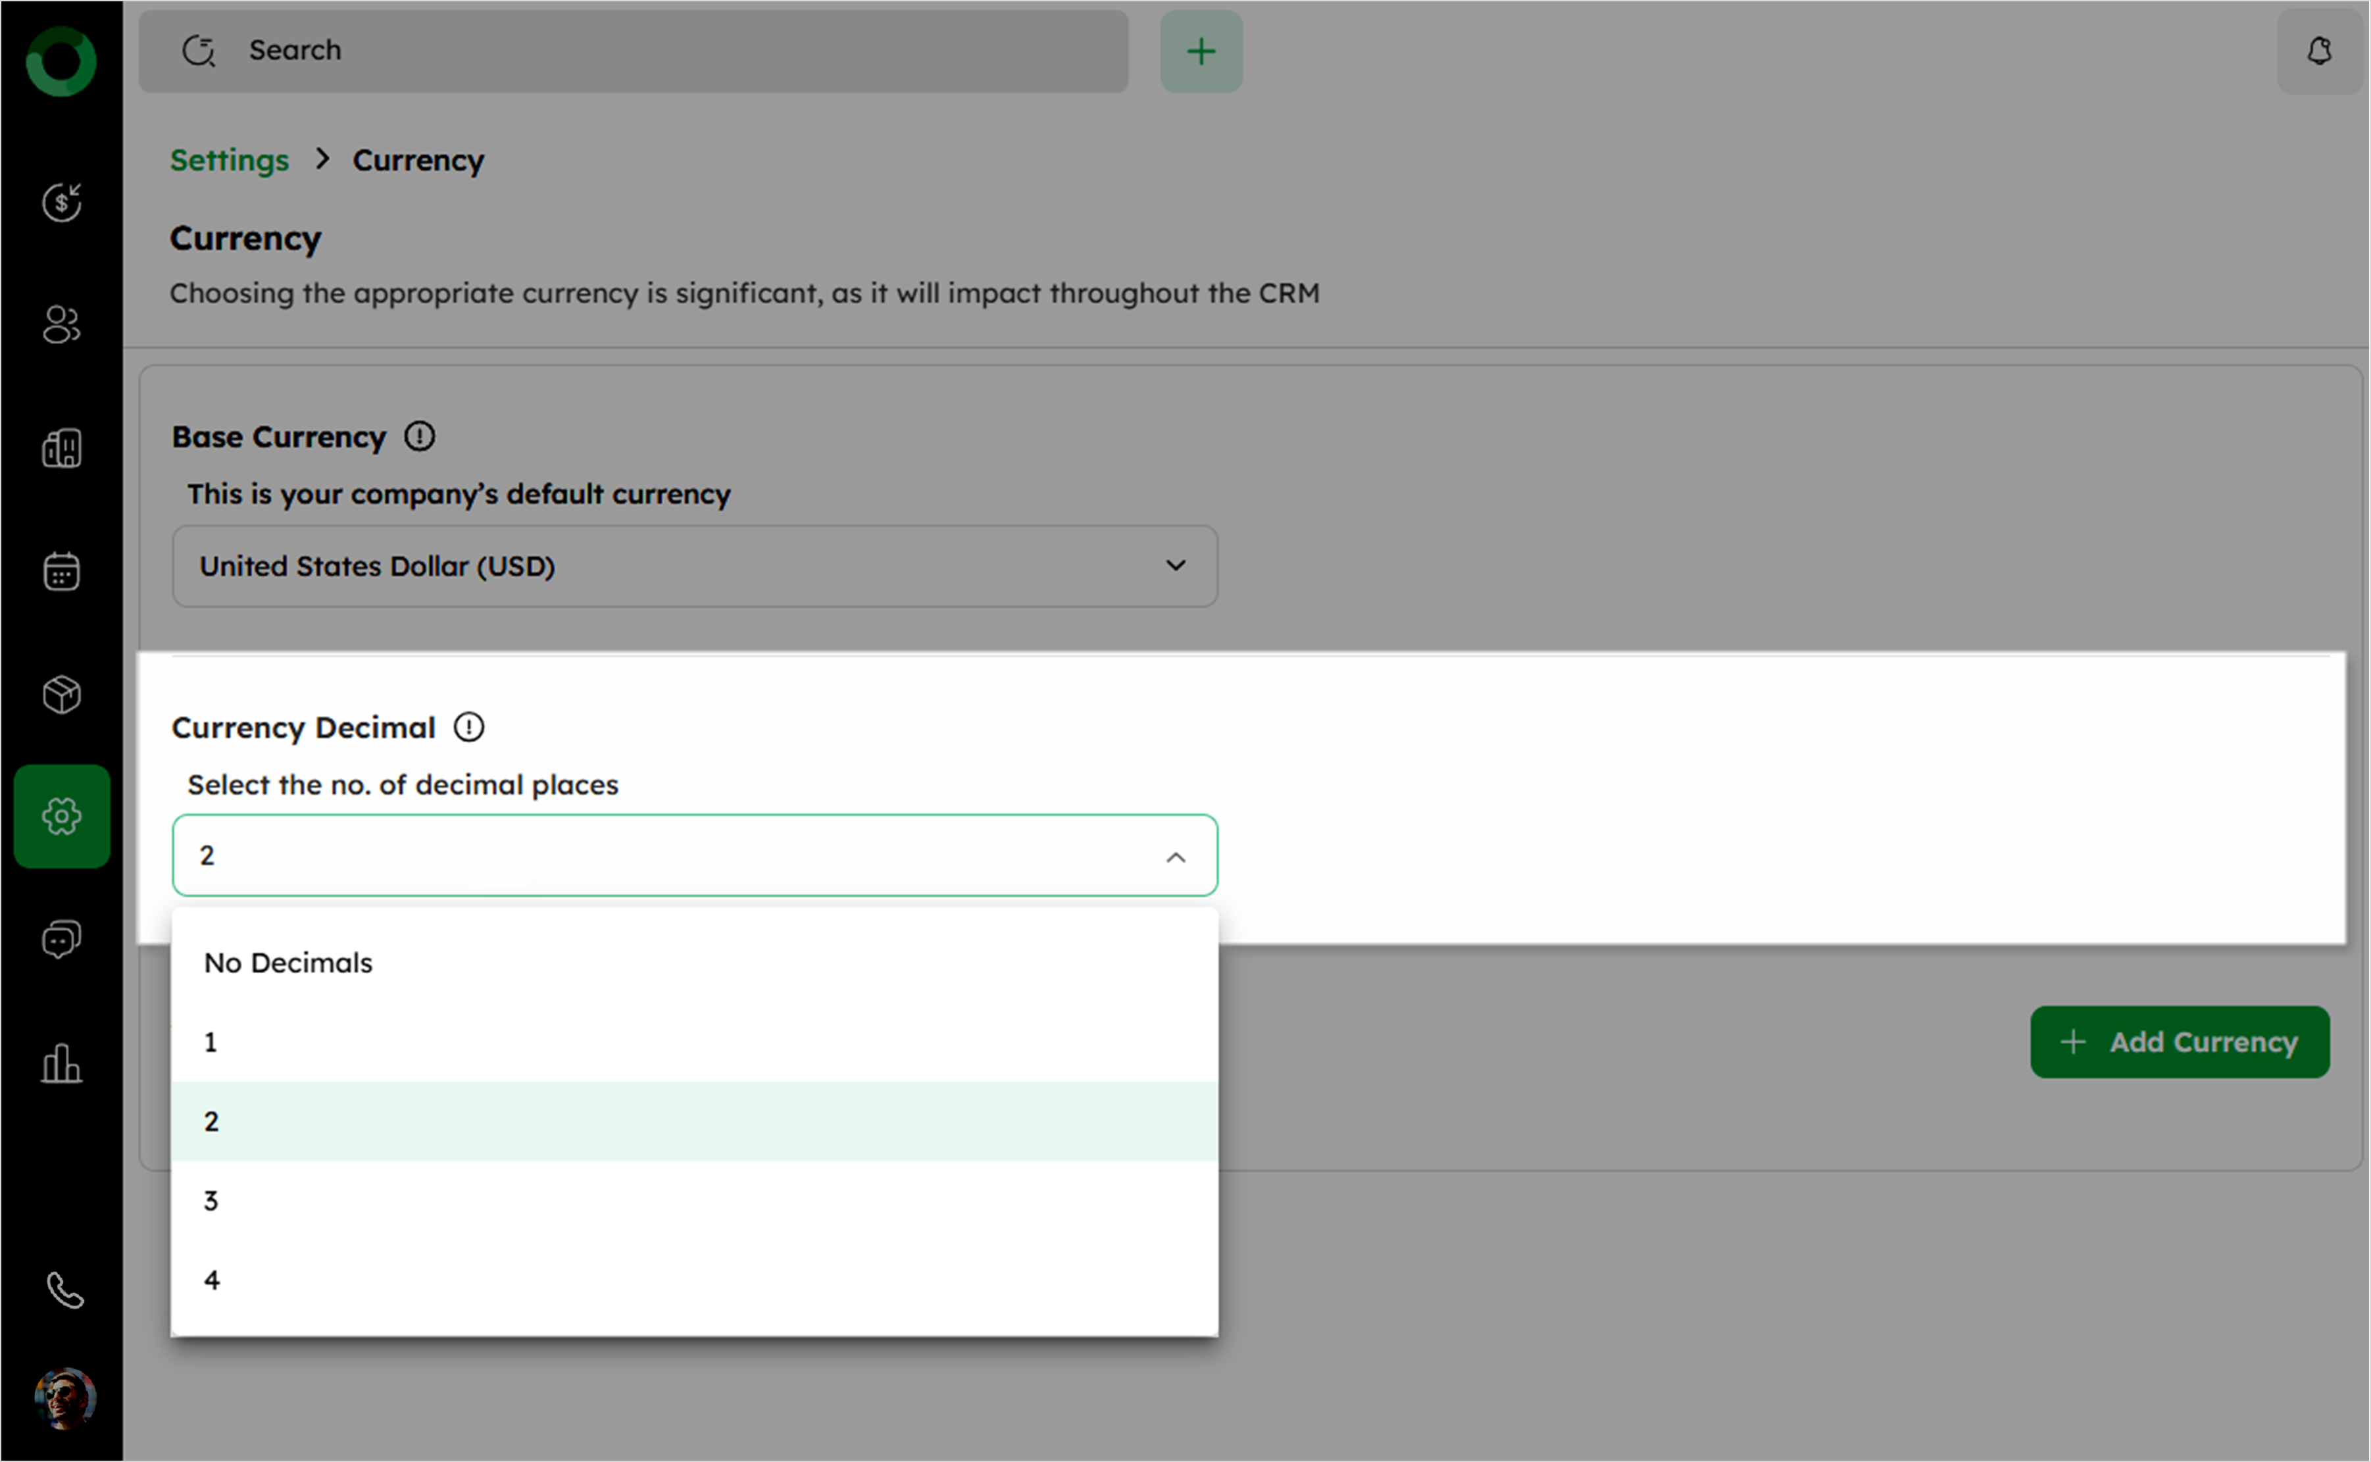
Task: Collapse the decimal places dropdown showing 2
Action: 1174,857
